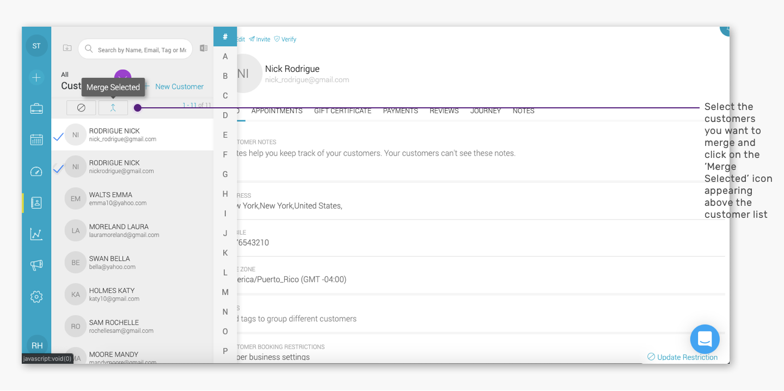Filter customers by letter M
Image resolution: width=784 pixels, height=391 pixels.
225,292
